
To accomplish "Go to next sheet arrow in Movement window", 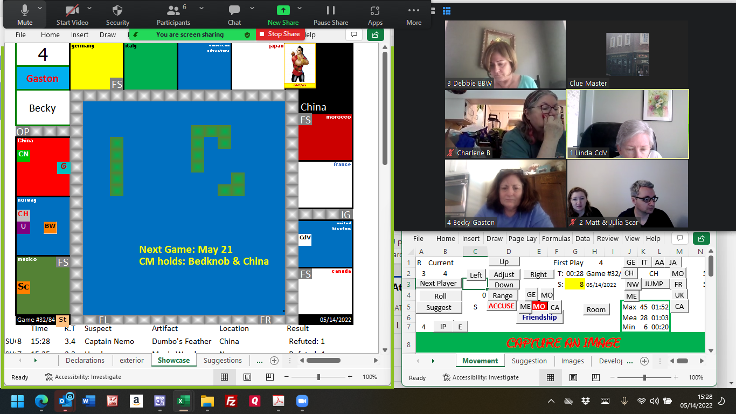I will (x=433, y=361).
